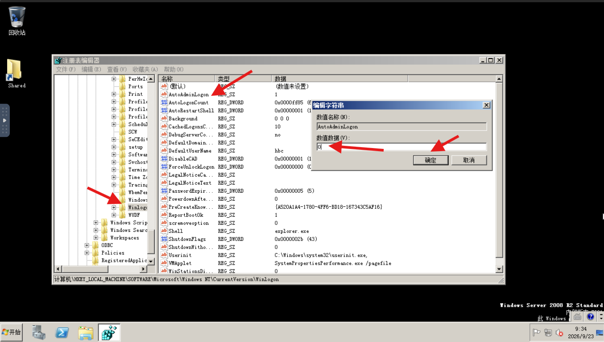Close the 编辑字符串 dialog
The height and width of the screenshot is (342, 604).
coord(486,105)
